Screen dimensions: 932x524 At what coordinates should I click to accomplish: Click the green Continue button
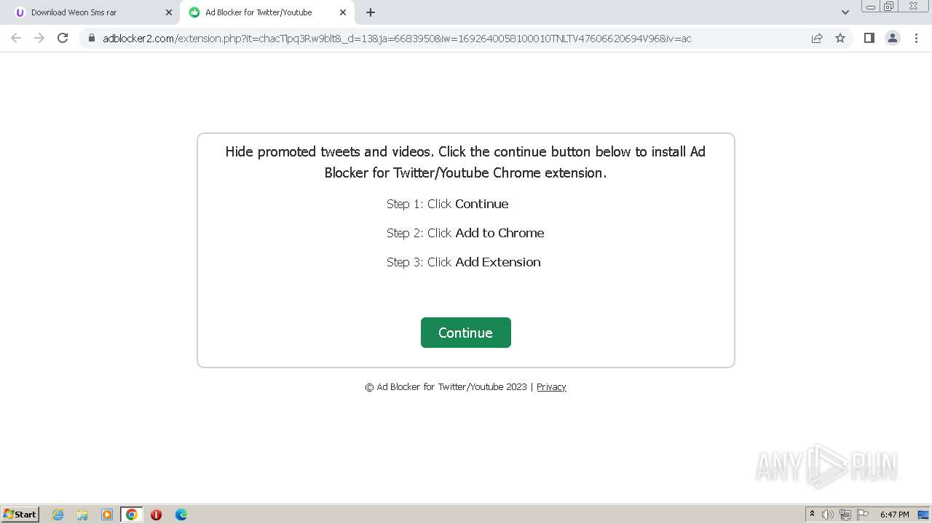466,333
